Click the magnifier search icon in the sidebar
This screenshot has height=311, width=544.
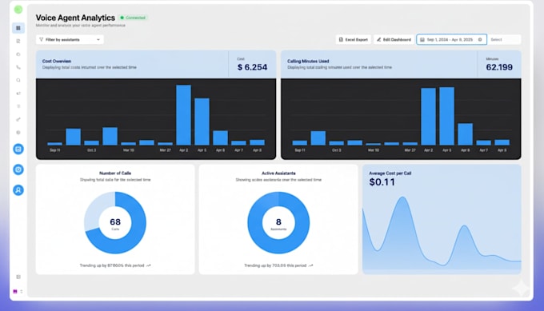pyautogui.click(x=18, y=80)
